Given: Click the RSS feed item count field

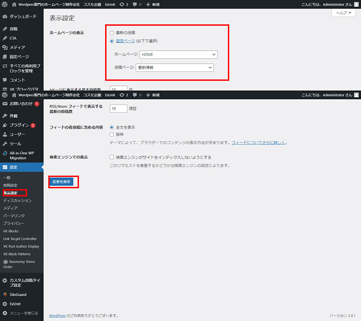Looking at the screenshot, I should (119, 109).
